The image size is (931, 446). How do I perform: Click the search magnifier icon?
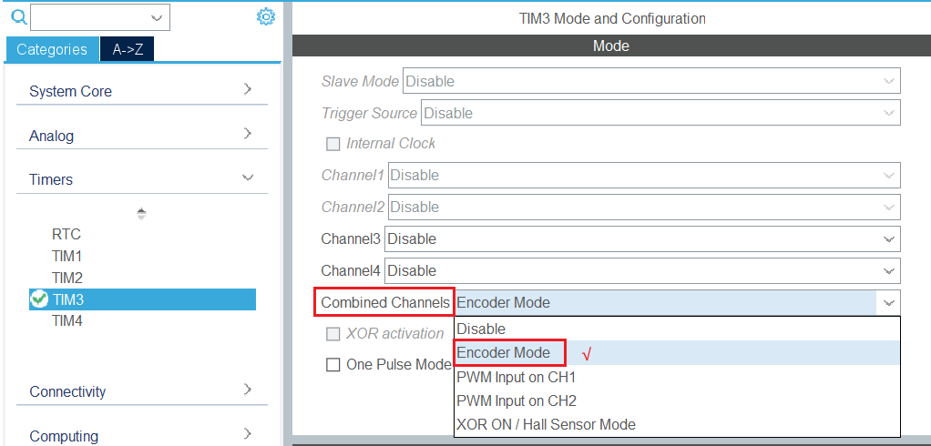tap(18, 16)
